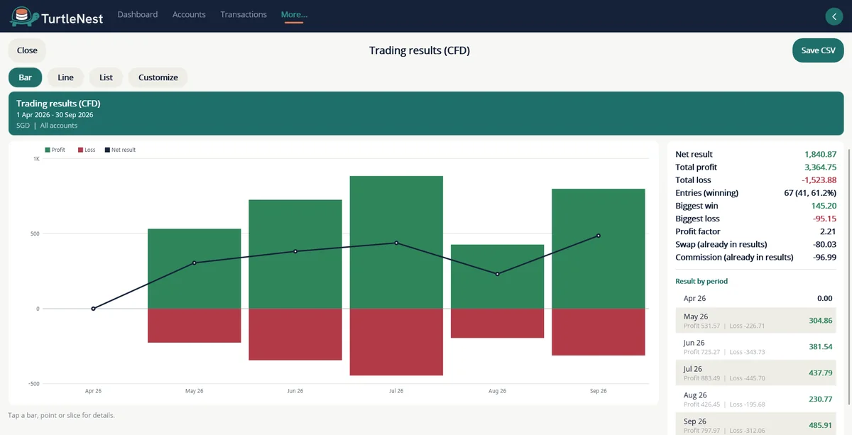Switch to the List view
Screen dimensions: 852x435
[106, 77]
